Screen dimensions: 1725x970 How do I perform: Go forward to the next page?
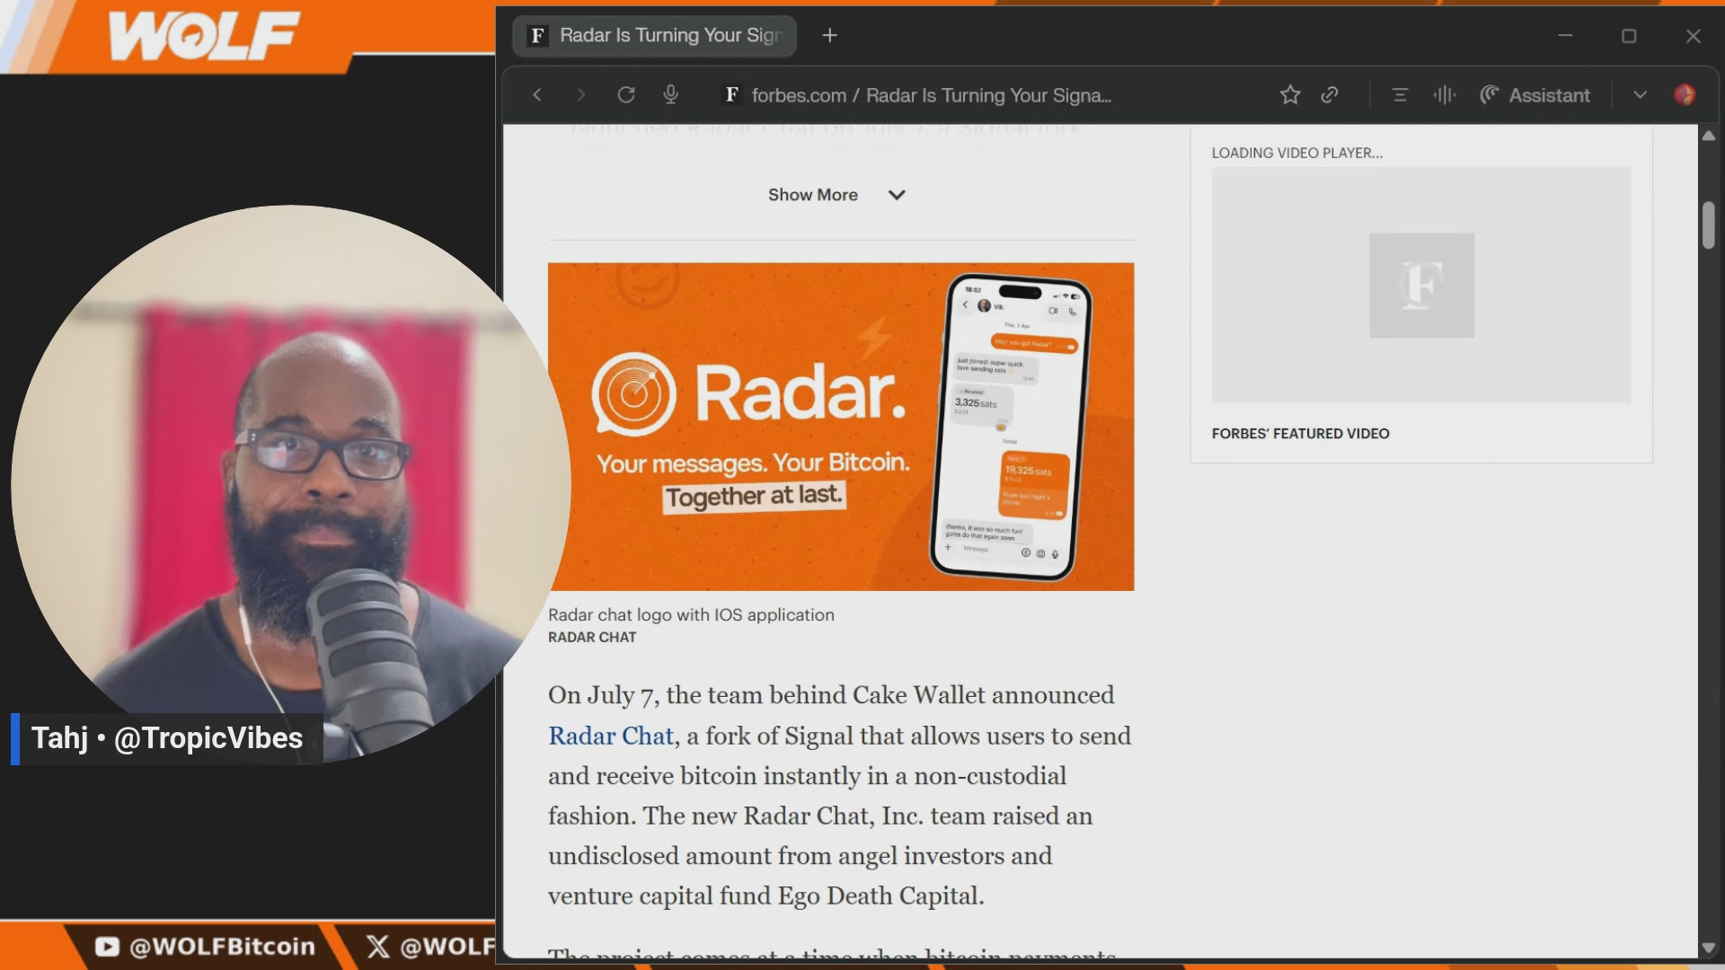pos(580,95)
